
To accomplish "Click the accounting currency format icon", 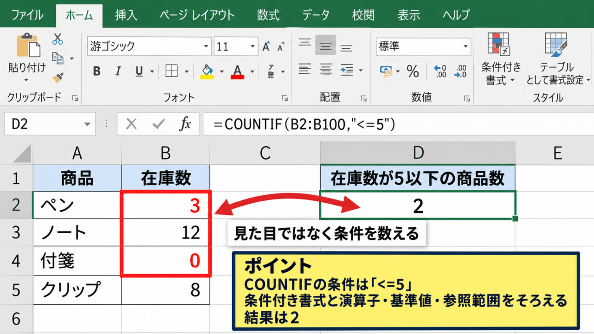I will pyautogui.click(x=386, y=71).
